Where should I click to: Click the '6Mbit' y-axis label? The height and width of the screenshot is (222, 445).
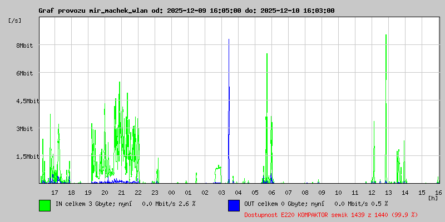(24, 73)
